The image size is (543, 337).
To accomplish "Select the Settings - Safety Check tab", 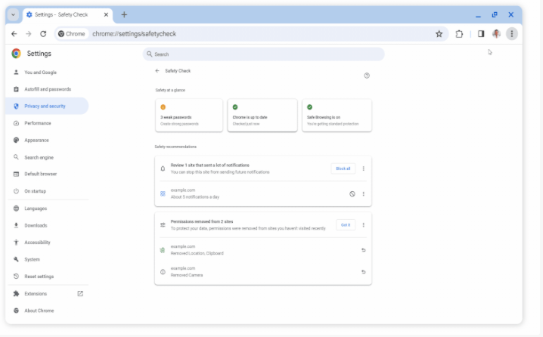I will pyautogui.click(x=67, y=15).
